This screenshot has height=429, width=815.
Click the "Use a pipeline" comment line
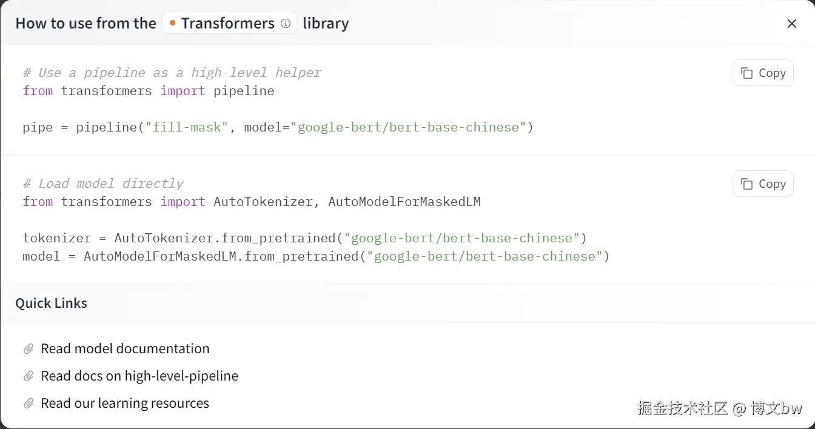172,73
